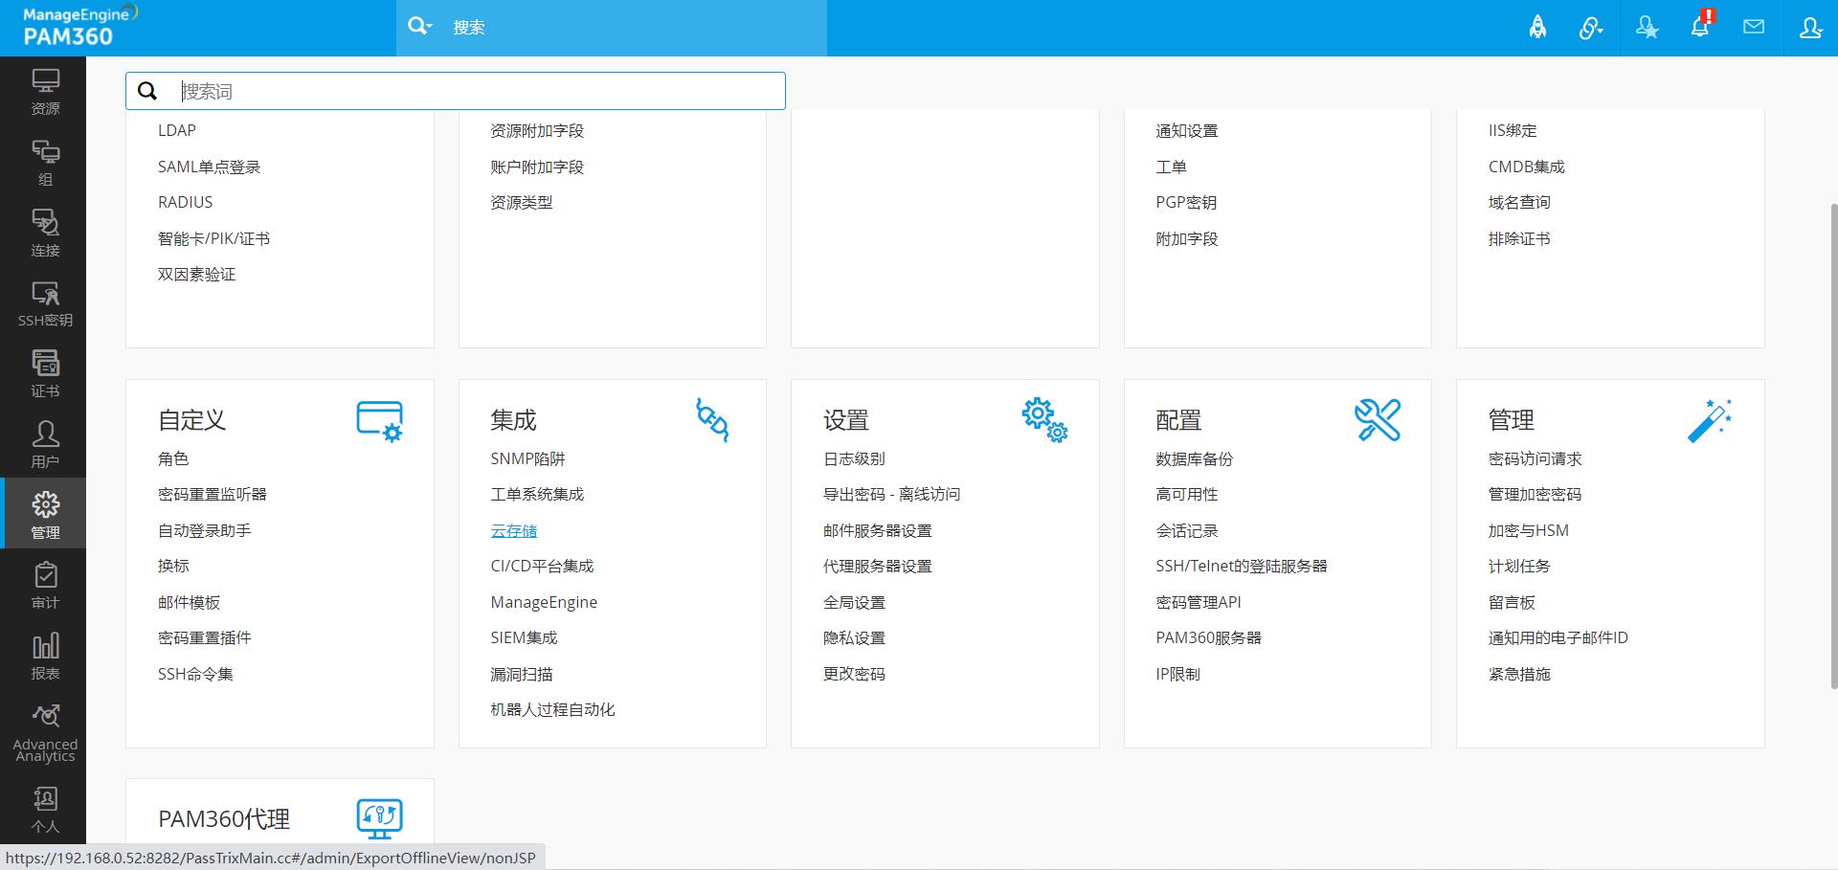Click the vertical page scrollbar

point(1832,445)
